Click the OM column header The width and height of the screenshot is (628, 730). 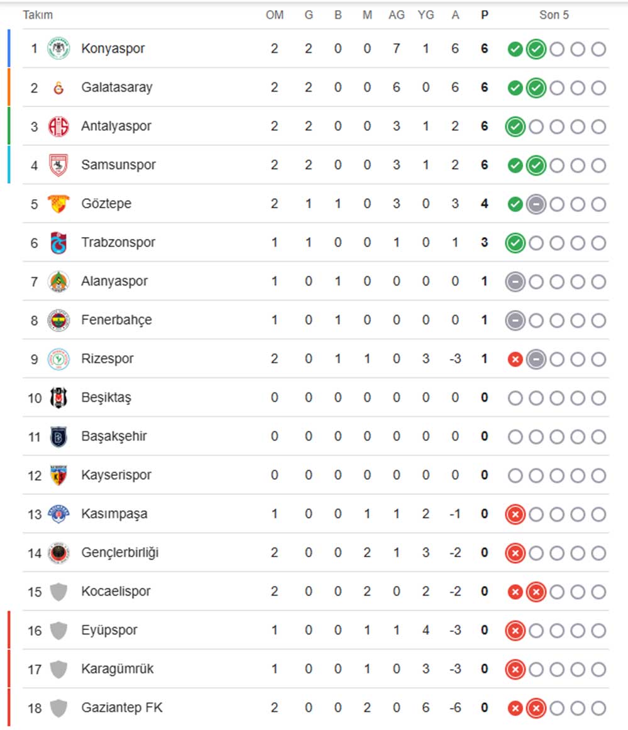coord(275,15)
